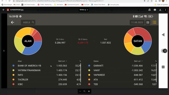Add the image to Google Drive
Image resolution: width=169 pixels, height=95 pixels.
[150, 10]
